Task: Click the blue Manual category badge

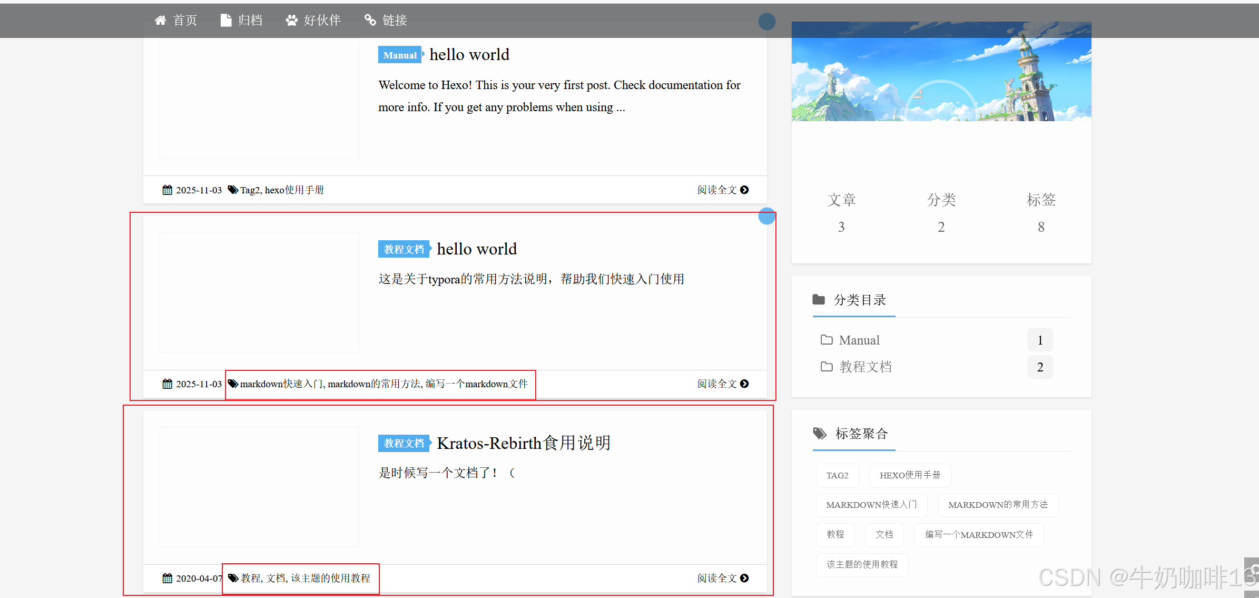Action: tap(400, 55)
